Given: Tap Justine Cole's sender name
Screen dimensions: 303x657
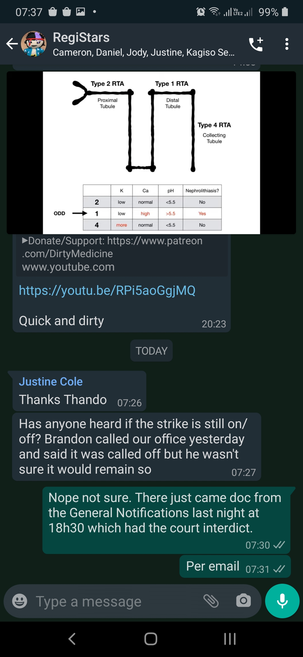Looking at the screenshot, I should tap(51, 382).
